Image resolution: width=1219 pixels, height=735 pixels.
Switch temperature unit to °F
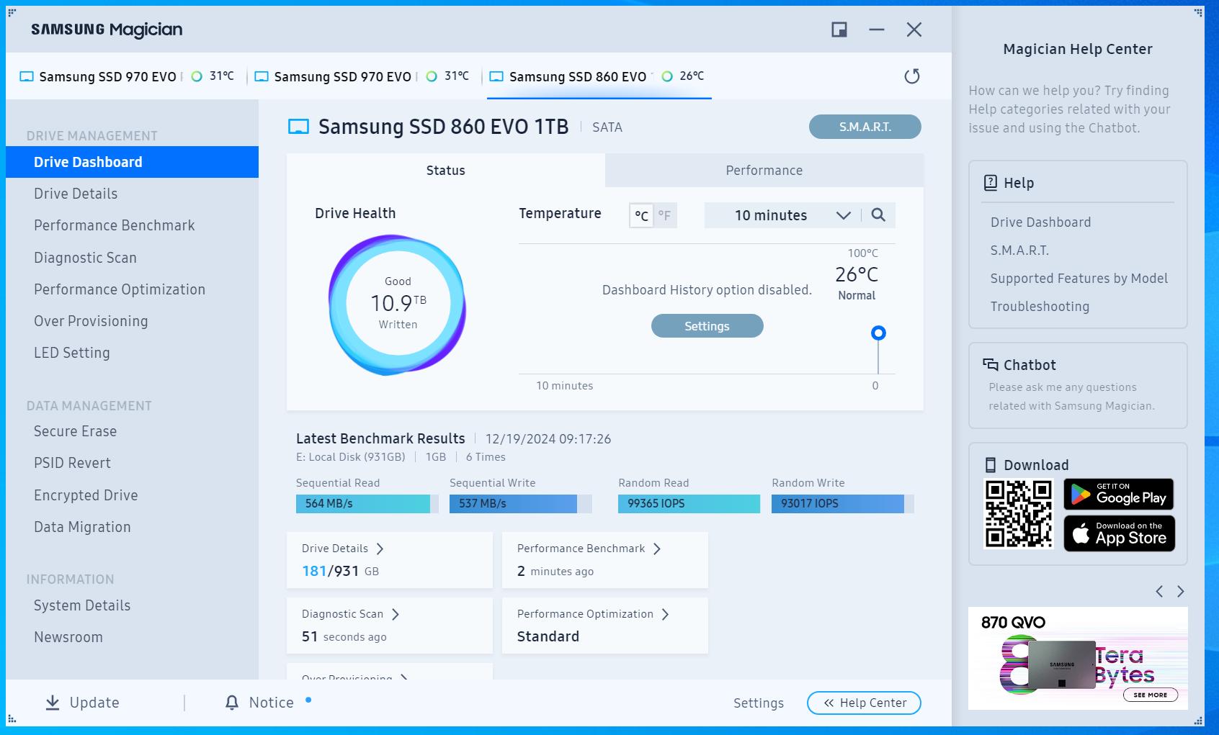pos(664,215)
